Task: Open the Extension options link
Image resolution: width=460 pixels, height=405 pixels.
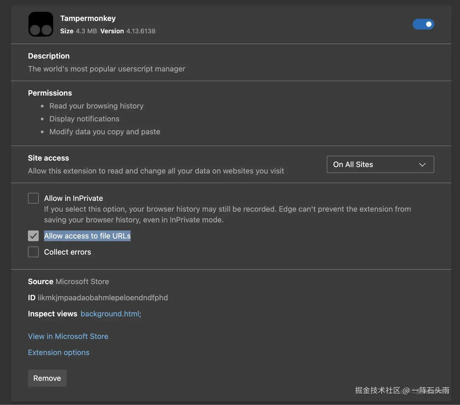Action: (x=59, y=352)
